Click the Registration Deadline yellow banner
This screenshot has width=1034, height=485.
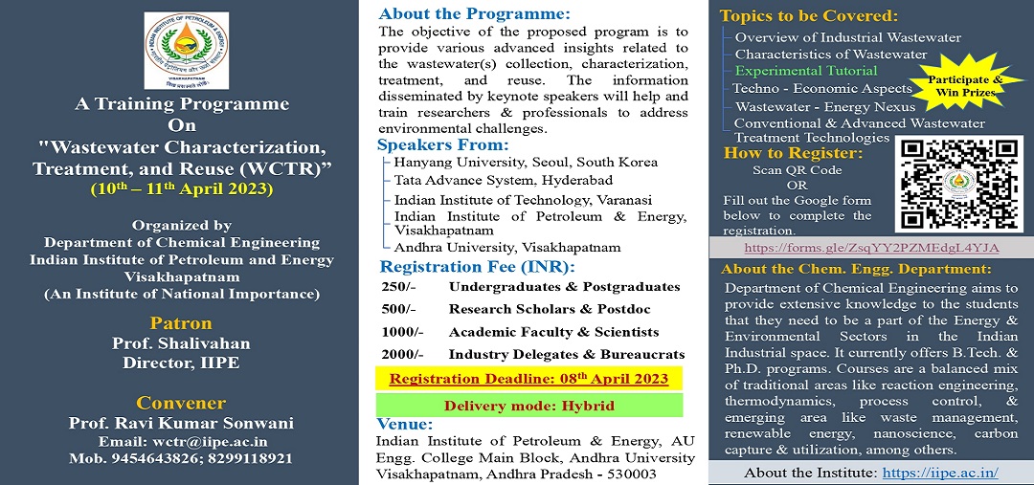(x=528, y=379)
